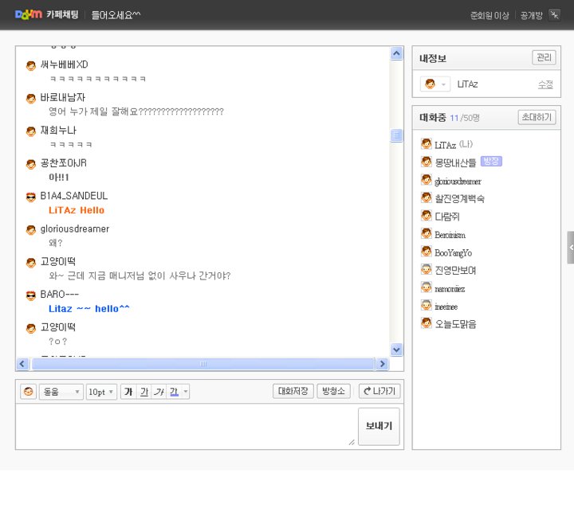
Task: Click the avatar of 몽땅내산들 in list
Action: click(426, 162)
